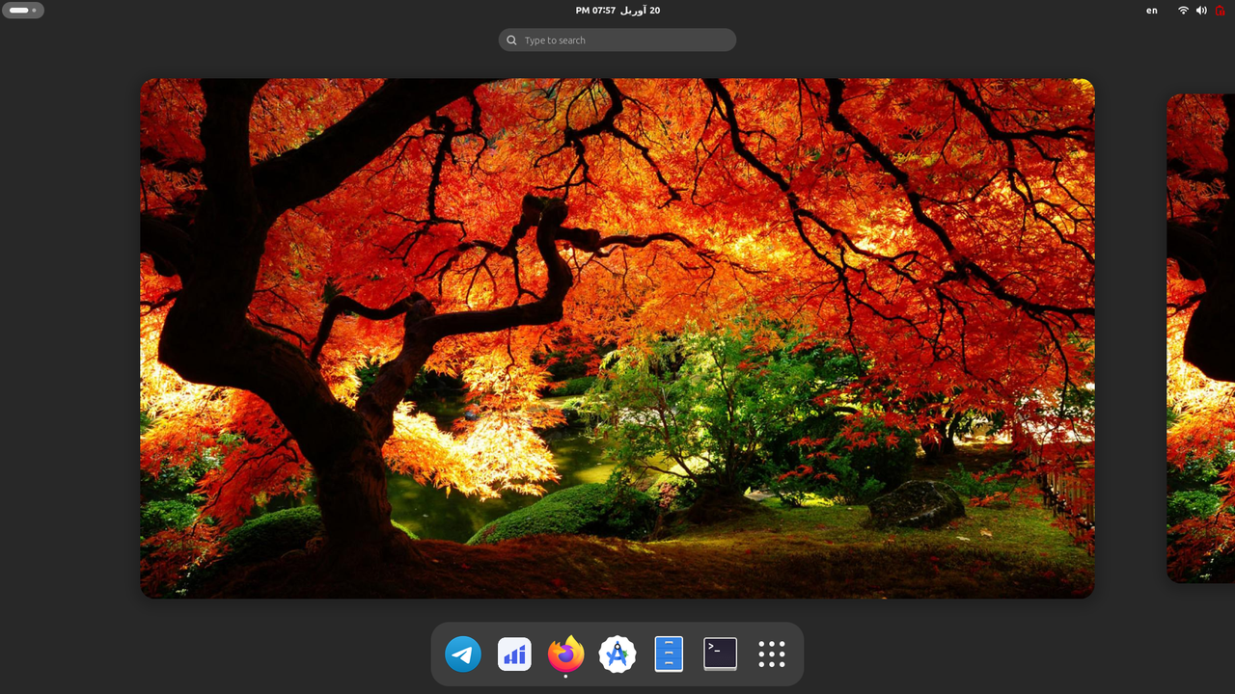Image resolution: width=1235 pixels, height=694 pixels.
Task: Click the 'Type to search' field
Action: click(x=617, y=40)
